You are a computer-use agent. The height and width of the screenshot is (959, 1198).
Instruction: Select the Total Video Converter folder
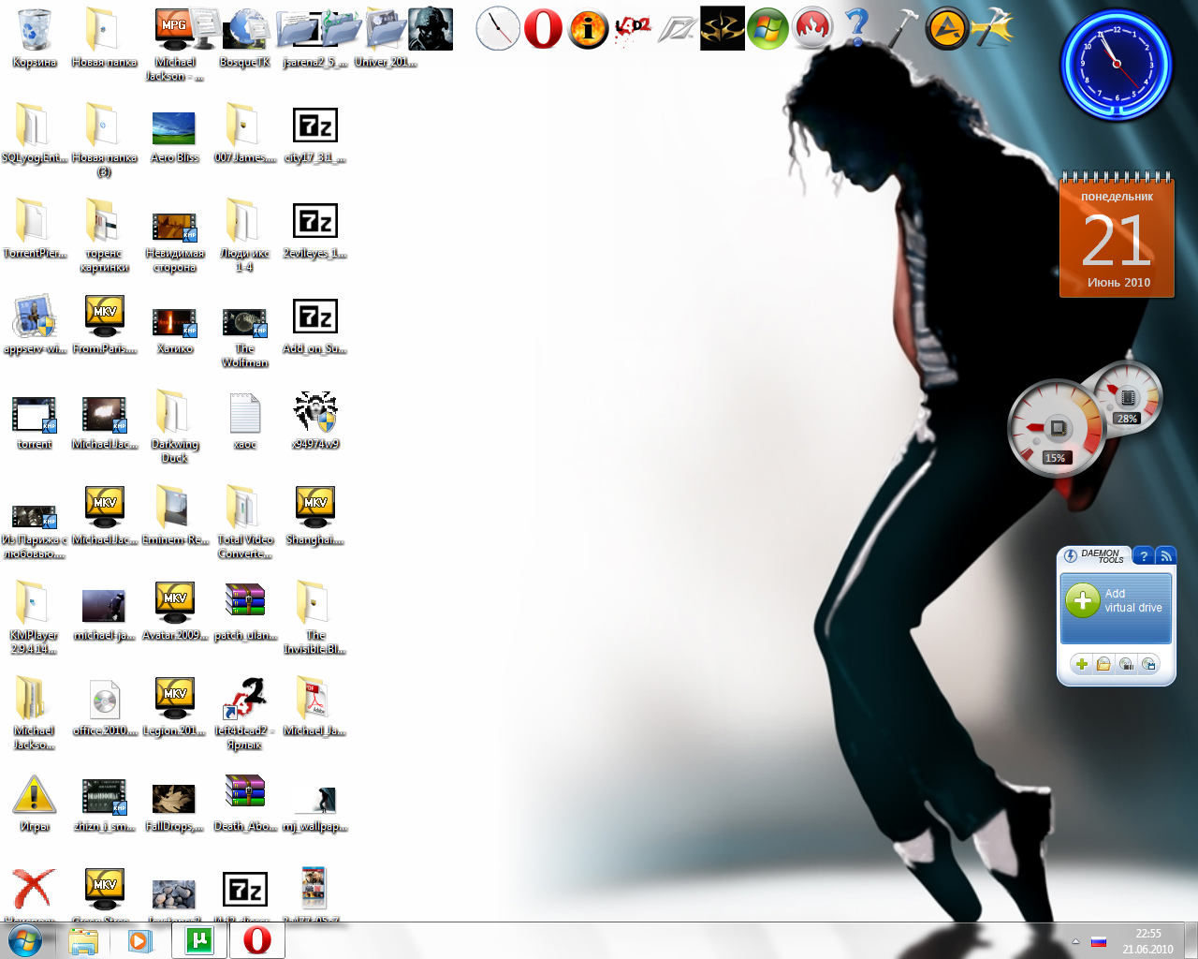(x=245, y=523)
